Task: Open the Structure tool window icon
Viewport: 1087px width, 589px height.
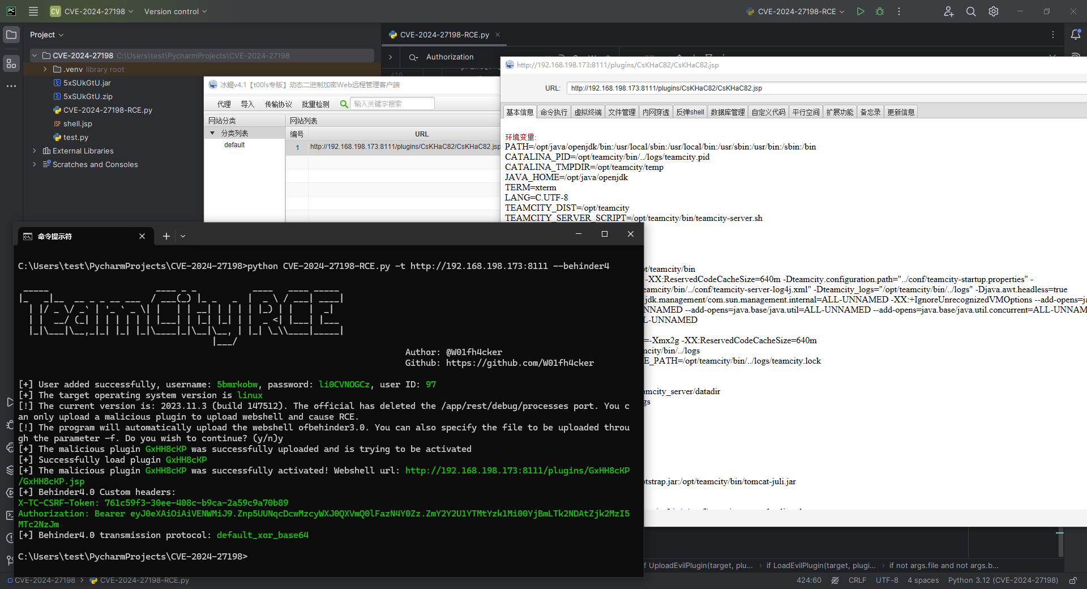Action: pyautogui.click(x=11, y=63)
